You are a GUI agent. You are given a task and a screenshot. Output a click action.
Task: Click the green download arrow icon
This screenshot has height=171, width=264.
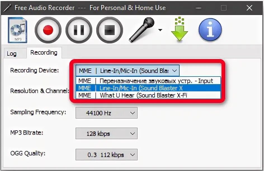[180, 29]
